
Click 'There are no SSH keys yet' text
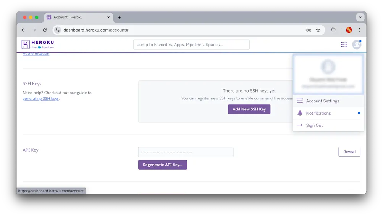(x=249, y=91)
